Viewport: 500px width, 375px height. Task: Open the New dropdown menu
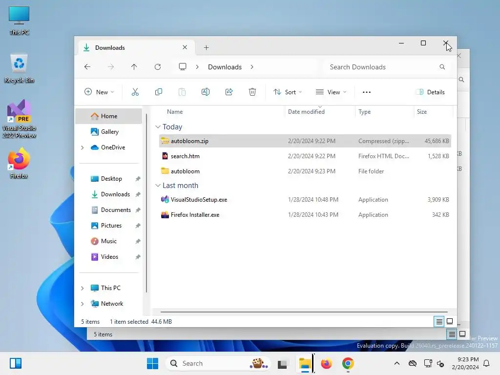[99, 92]
